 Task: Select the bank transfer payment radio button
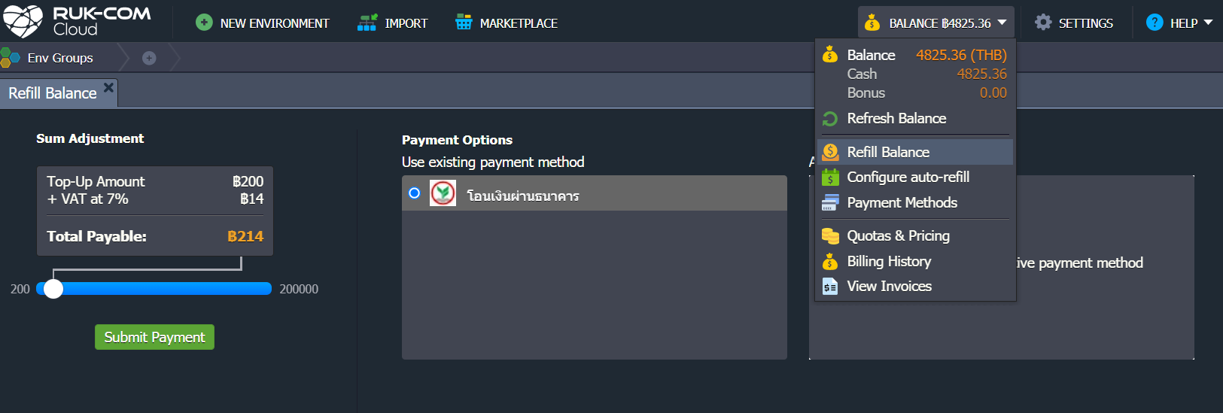[414, 193]
